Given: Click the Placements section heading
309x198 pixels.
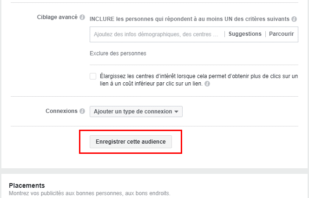Looking at the screenshot, I should pyautogui.click(x=27, y=185).
